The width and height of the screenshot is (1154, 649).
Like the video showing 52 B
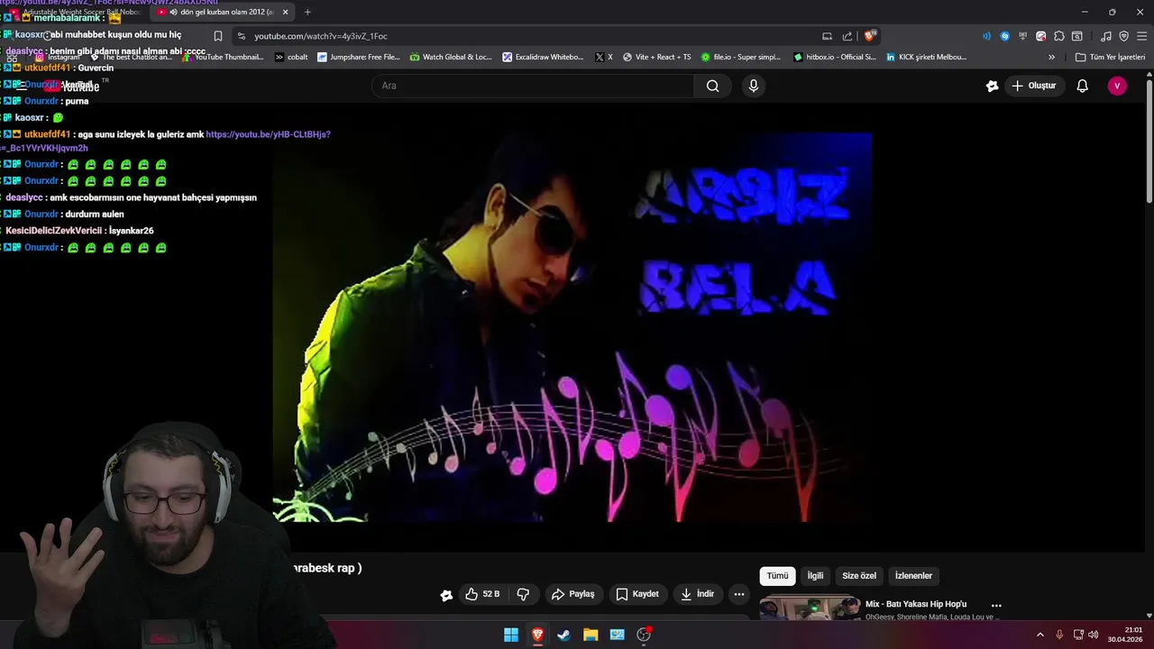coord(482,594)
